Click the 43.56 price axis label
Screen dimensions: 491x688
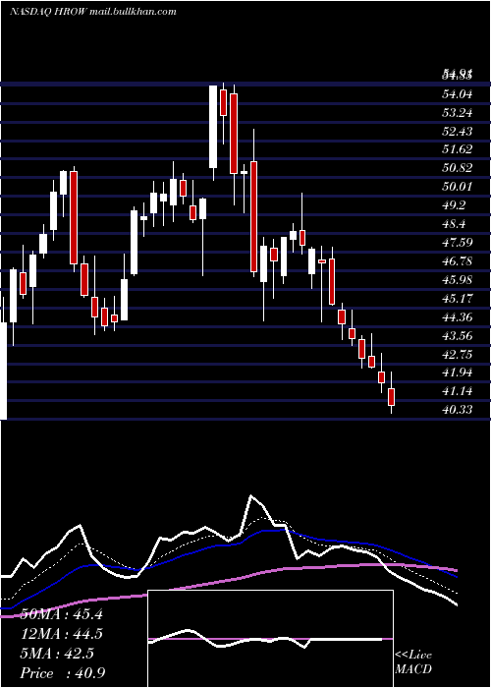[457, 336]
